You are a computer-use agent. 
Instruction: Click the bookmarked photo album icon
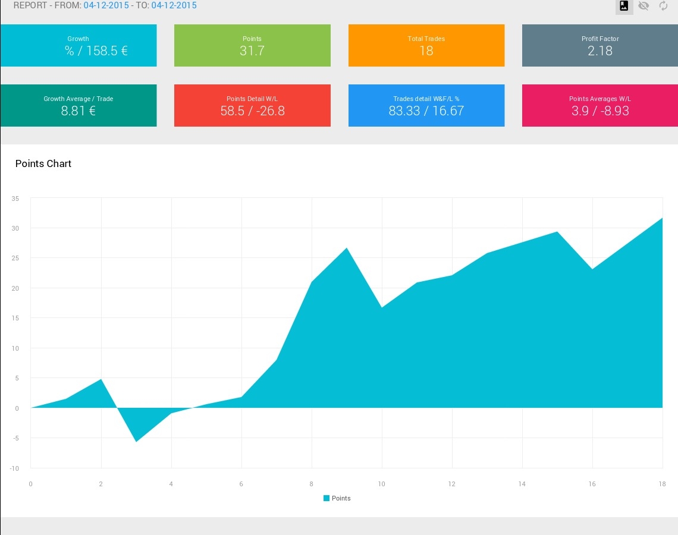(624, 5)
